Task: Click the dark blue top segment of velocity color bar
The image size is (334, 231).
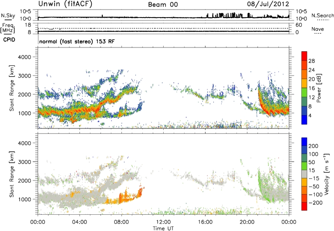Action: point(304,142)
